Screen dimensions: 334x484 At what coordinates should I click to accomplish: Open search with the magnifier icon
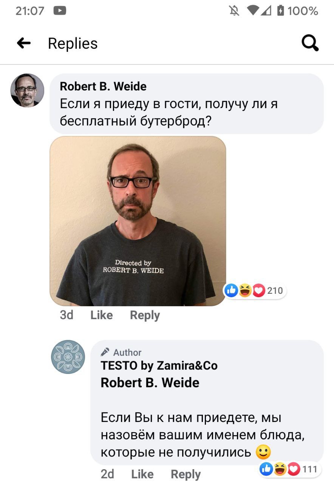coord(310,43)
